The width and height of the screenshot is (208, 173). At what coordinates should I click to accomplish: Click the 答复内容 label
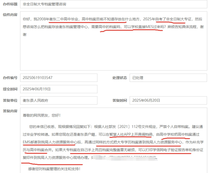coord(10,111)
